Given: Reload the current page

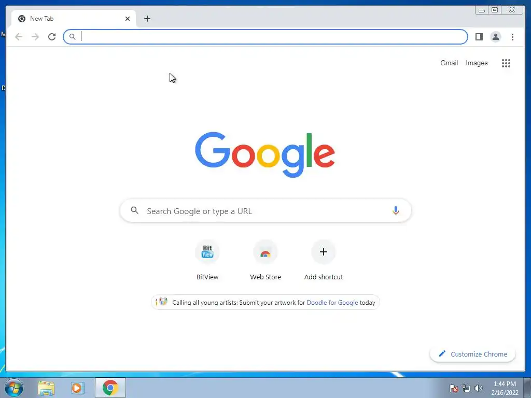Looking at the screenshot, I should pos(52,37).
